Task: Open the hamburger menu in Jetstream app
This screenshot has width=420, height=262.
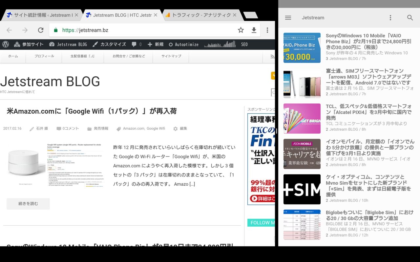Action: pos(288,18)
